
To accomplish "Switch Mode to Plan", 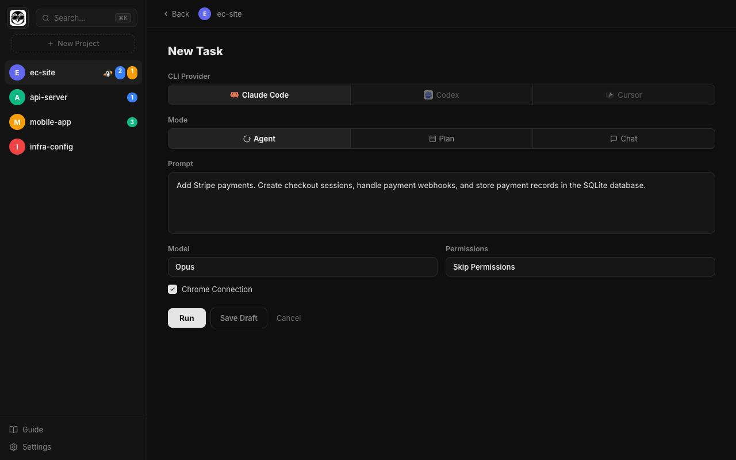I will point(442,139).
